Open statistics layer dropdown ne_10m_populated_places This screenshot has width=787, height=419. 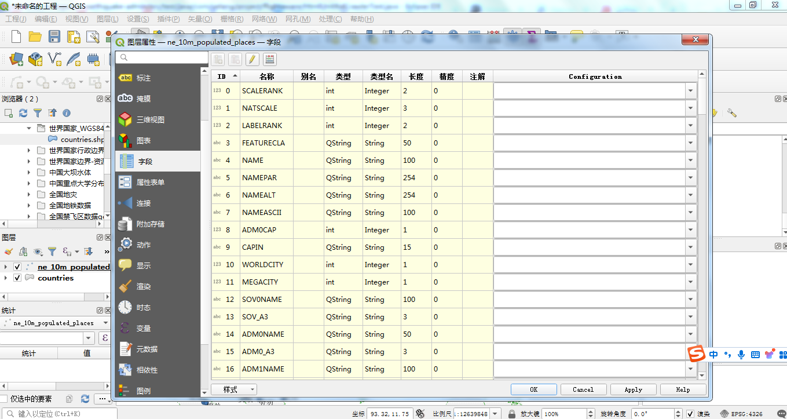tap(56, 323)
